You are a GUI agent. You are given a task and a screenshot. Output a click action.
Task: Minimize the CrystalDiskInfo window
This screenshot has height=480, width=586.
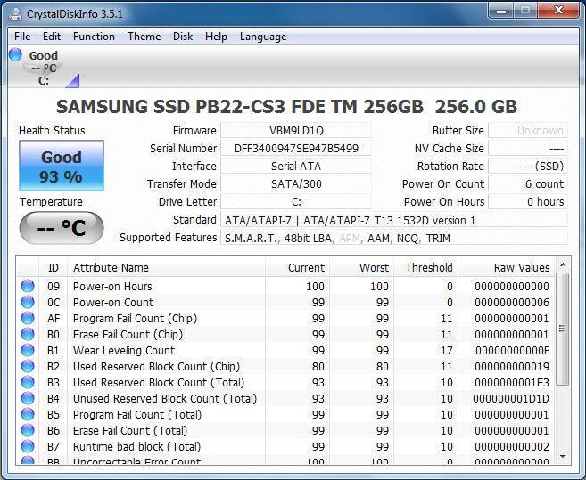[501, 11]
